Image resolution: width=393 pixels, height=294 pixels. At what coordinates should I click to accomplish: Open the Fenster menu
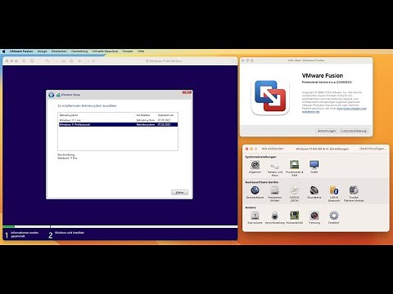click(128, 51)
